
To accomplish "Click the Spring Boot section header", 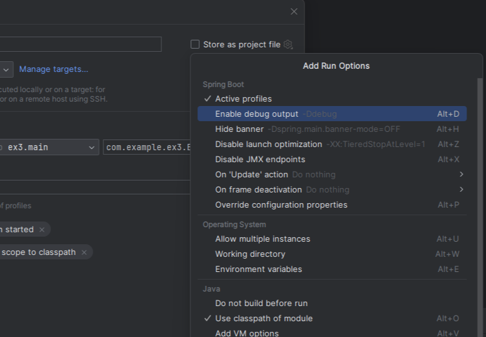I will (x=223, y=85).
